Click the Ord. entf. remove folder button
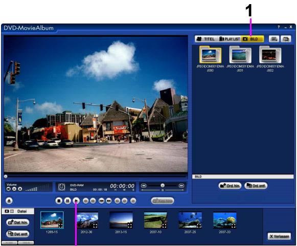 (x=256, y=186)
